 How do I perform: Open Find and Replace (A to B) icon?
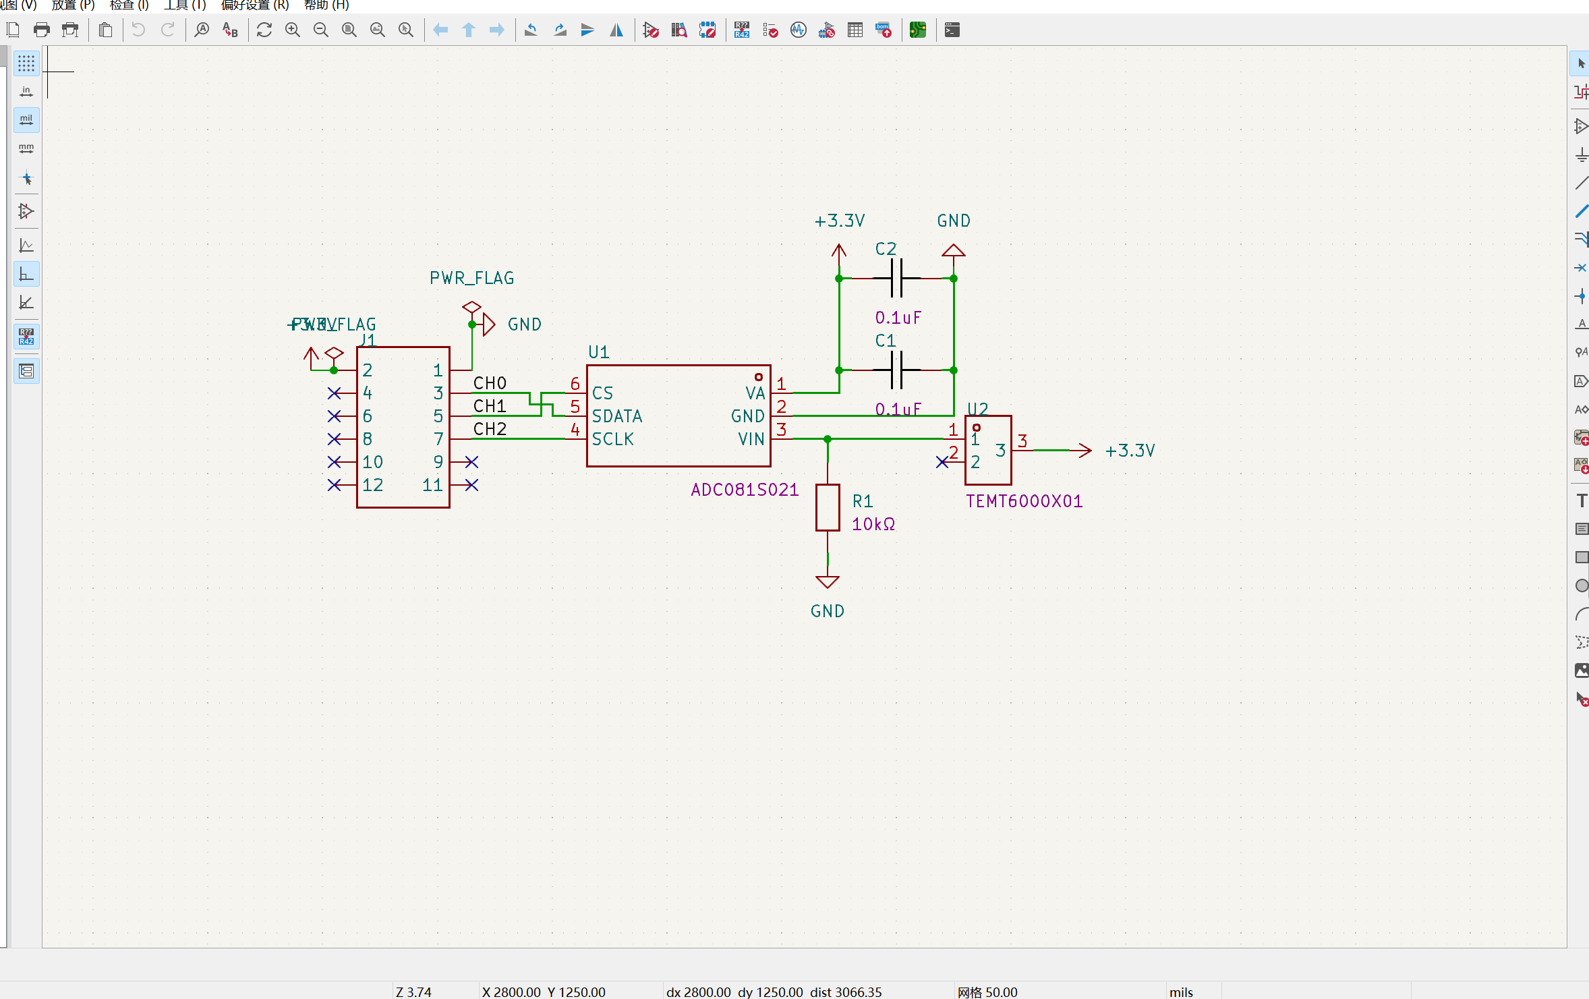pos(230,30)
